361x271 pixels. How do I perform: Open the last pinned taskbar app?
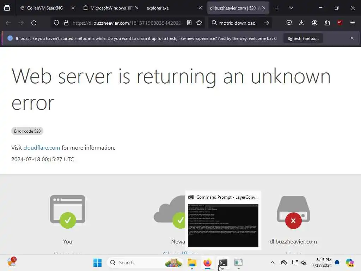239,263
